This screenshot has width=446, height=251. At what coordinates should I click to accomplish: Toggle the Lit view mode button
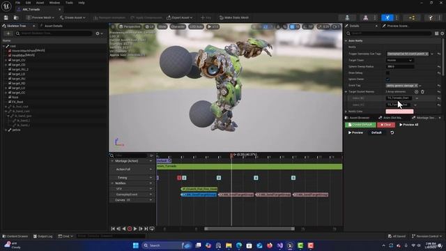pyautogui.click(x=149, y=26)
